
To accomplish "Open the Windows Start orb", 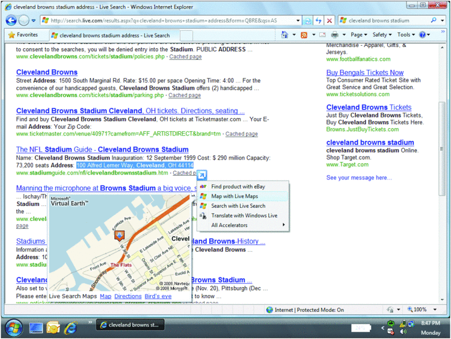I will point(13,328).
